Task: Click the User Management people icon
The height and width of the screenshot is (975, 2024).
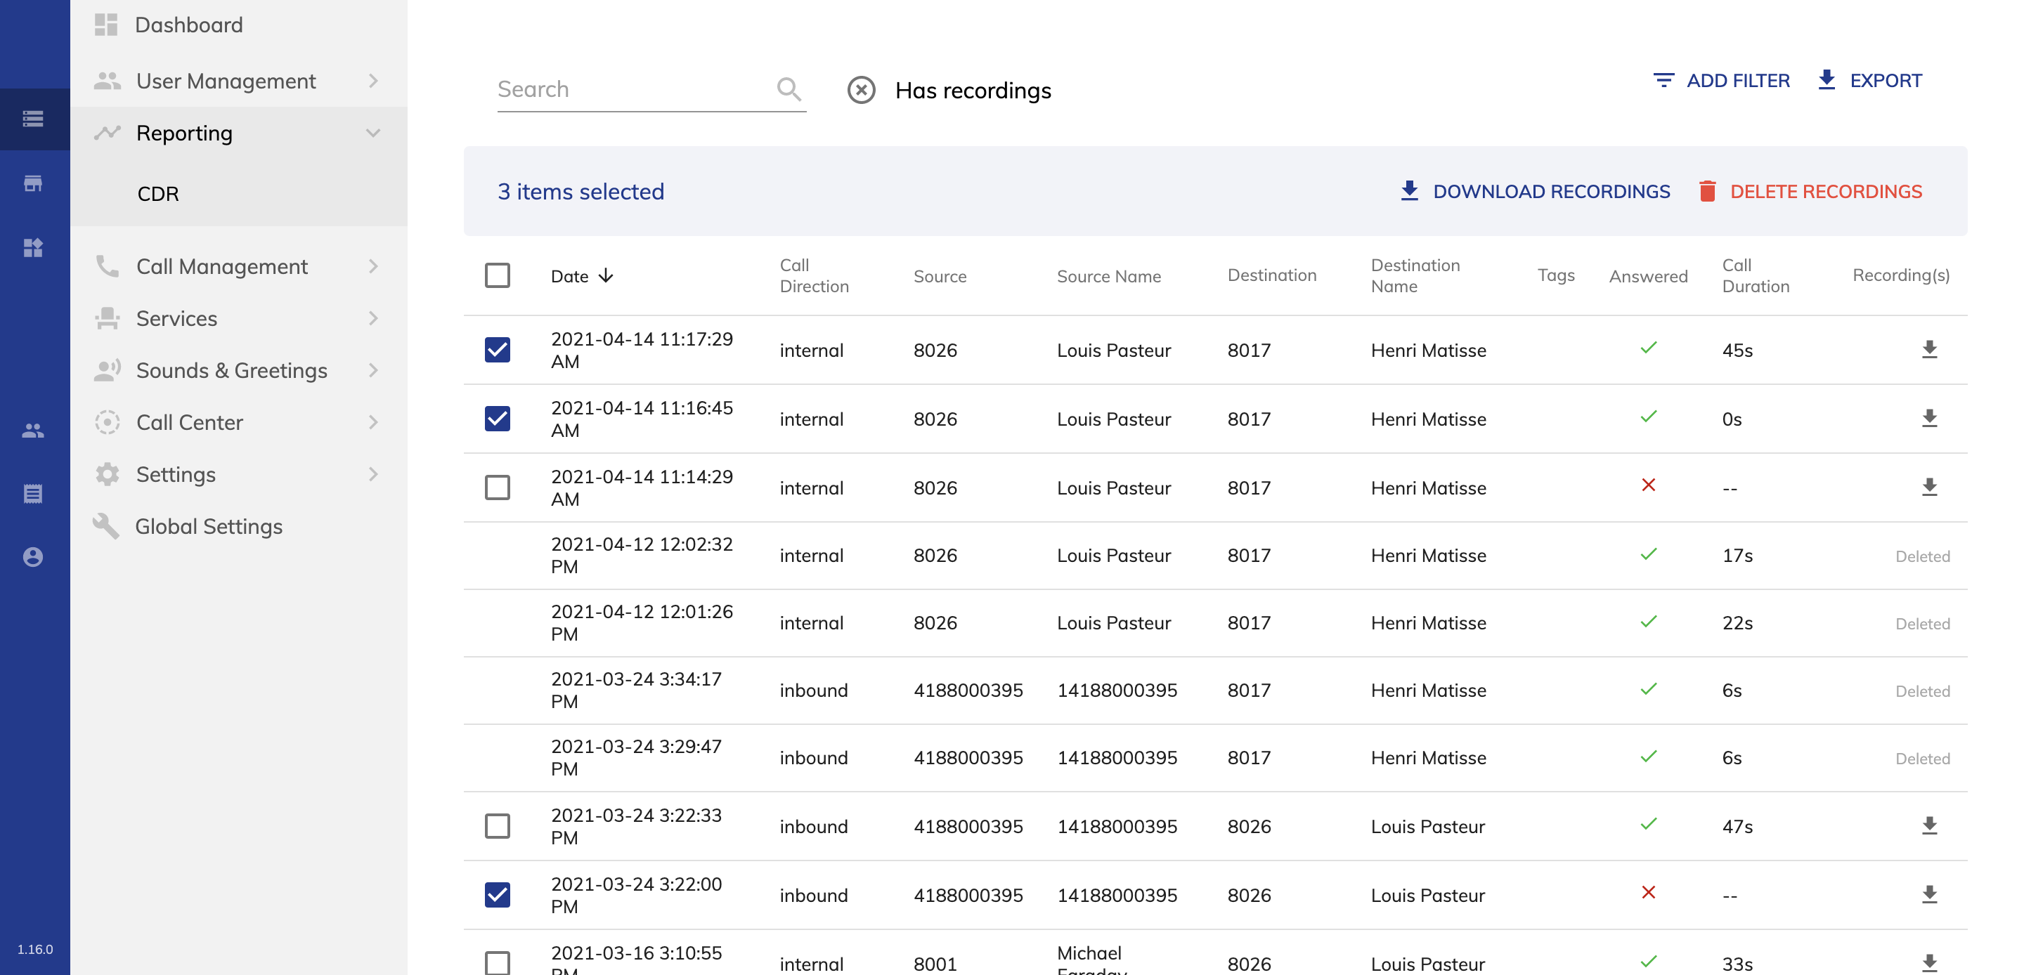Action: click(107, 81)
